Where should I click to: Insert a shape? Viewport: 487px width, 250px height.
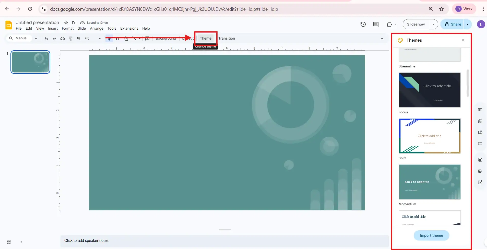click(x=126, y=38)
